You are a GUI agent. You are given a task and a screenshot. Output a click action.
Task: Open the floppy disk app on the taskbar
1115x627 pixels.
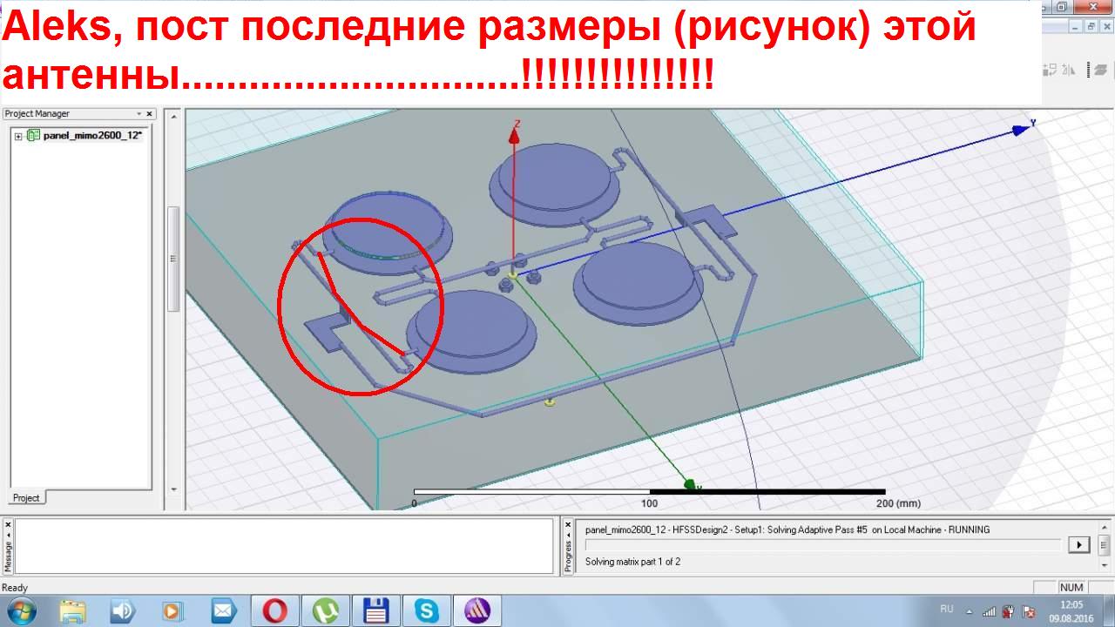[x=375, y=610]
